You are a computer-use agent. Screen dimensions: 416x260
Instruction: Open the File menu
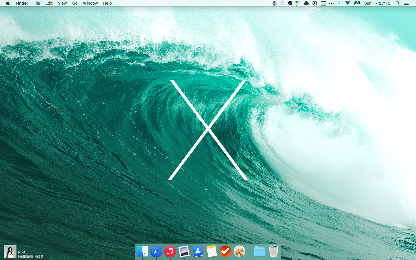coord(37,3)
